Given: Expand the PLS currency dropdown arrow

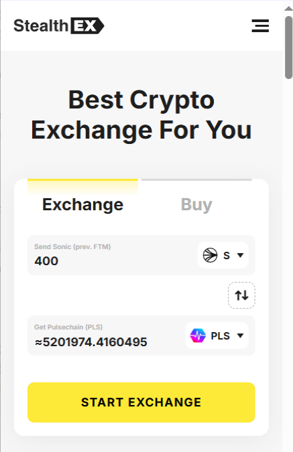Looking at the screenshot, I should (x=240, y=335).
